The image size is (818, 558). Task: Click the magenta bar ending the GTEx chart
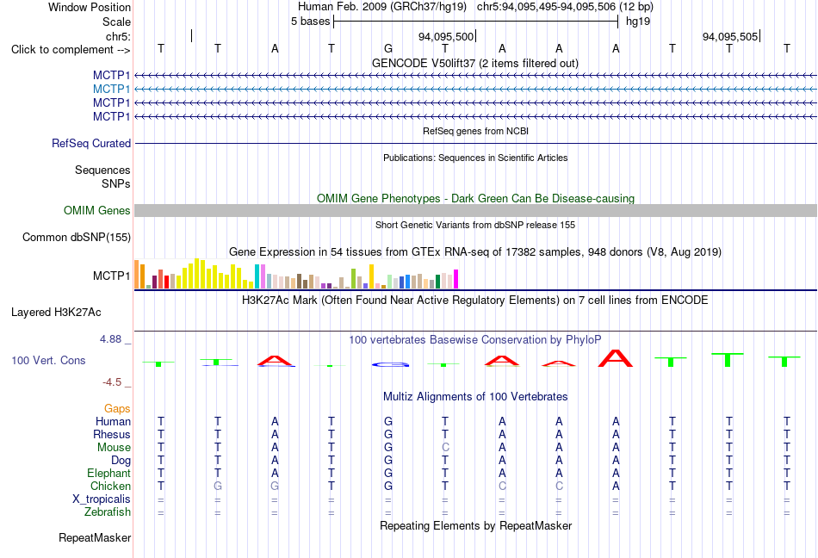456,279
